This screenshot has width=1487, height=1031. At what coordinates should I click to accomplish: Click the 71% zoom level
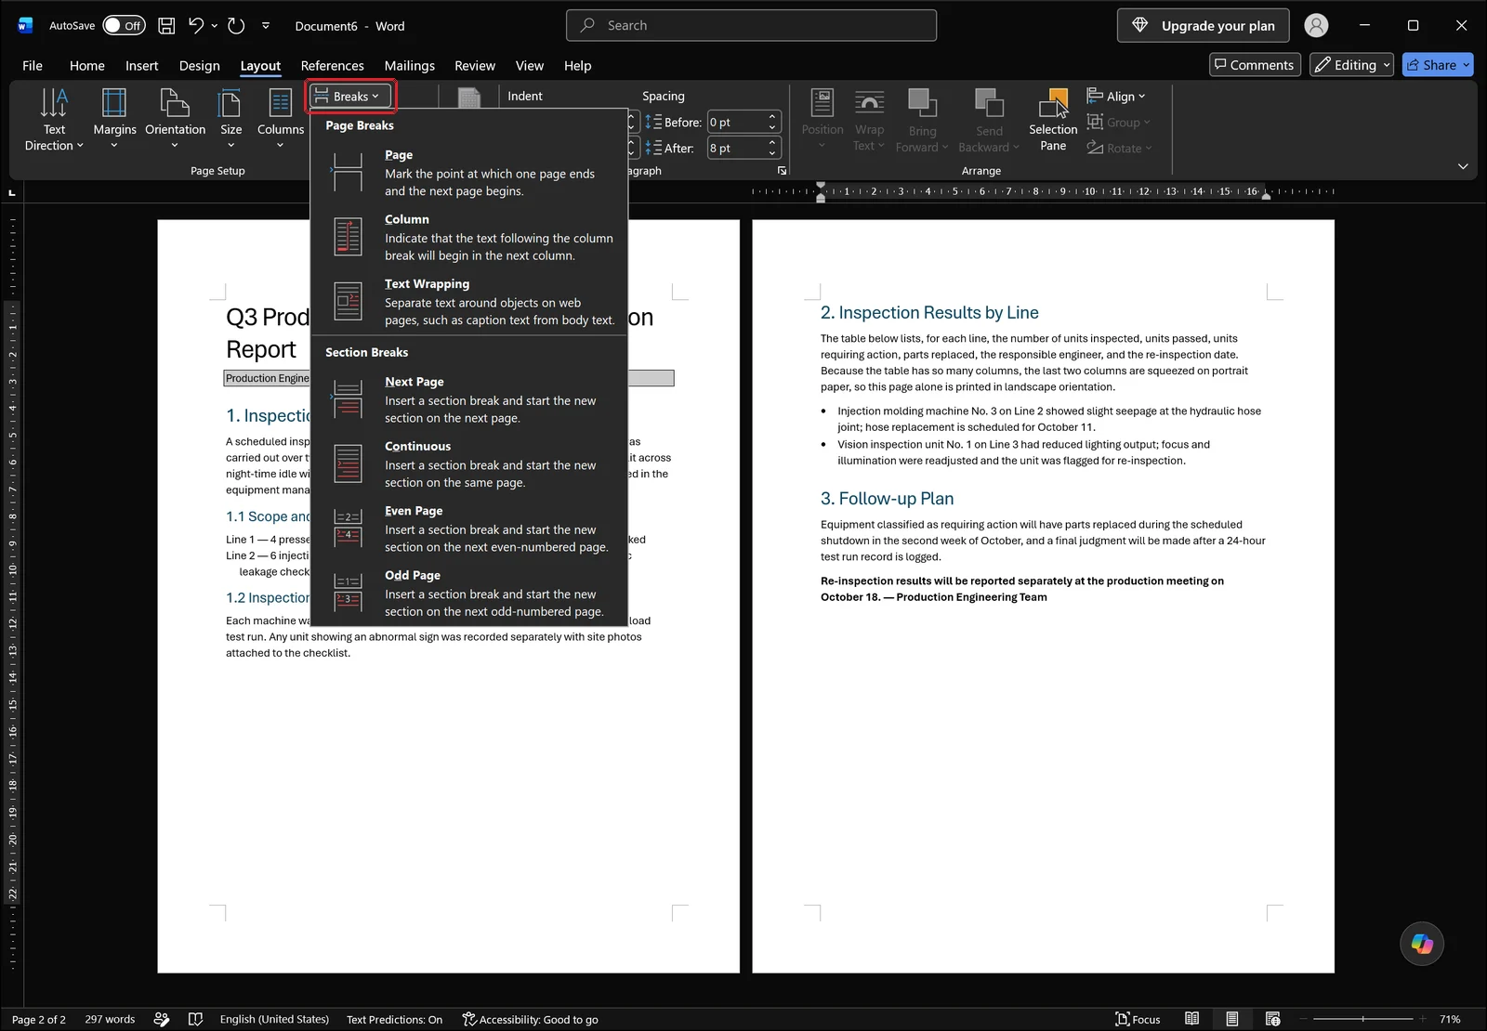click(x=1450, y=1019)
